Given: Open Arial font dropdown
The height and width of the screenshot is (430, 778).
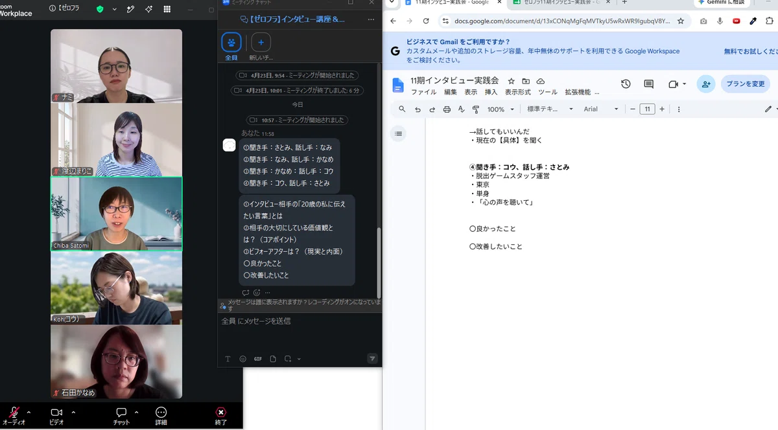Looking at the screenshot, I should (x=601, y=109).
